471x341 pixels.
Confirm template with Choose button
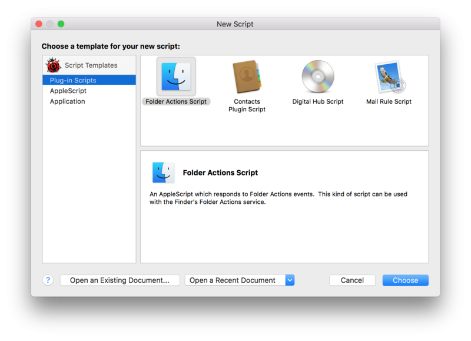point(406,280)
